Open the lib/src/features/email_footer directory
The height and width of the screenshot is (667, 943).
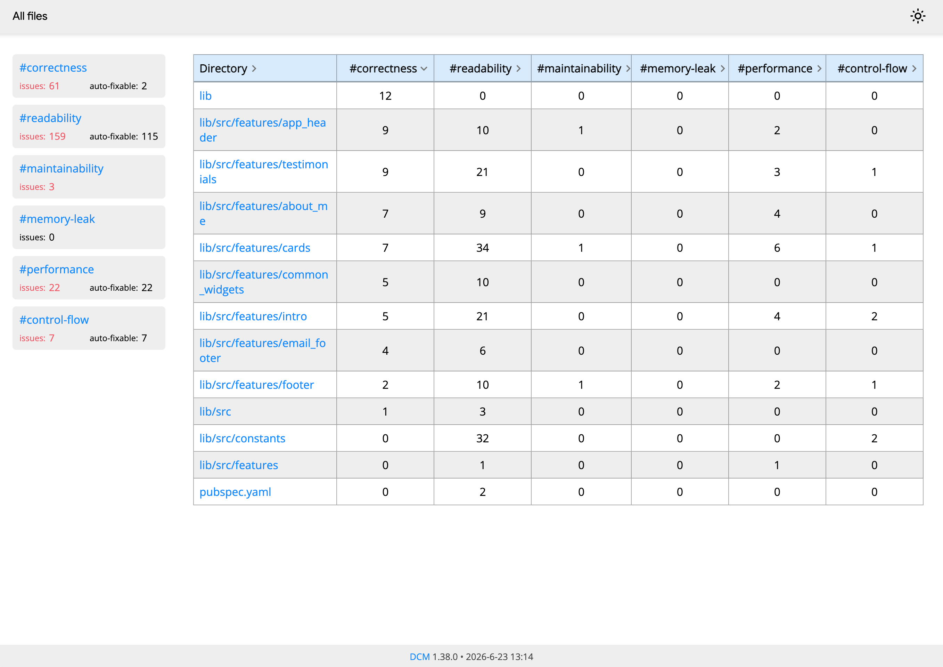tap(263, 351)
